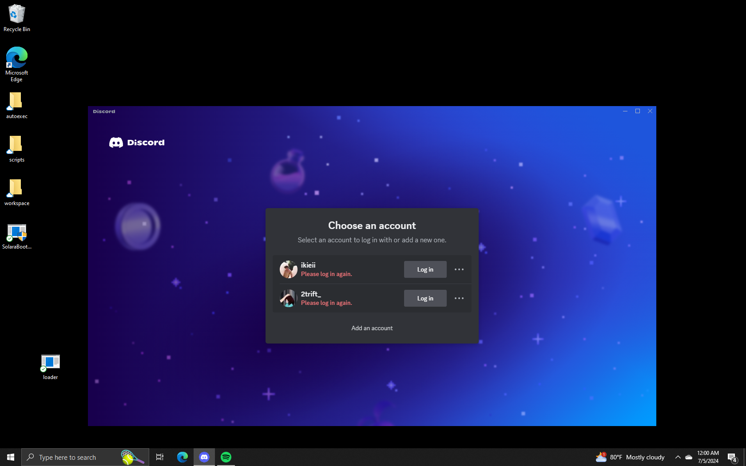Select the SolaraBoot desktop icon
746x466 pixels.
17,236
